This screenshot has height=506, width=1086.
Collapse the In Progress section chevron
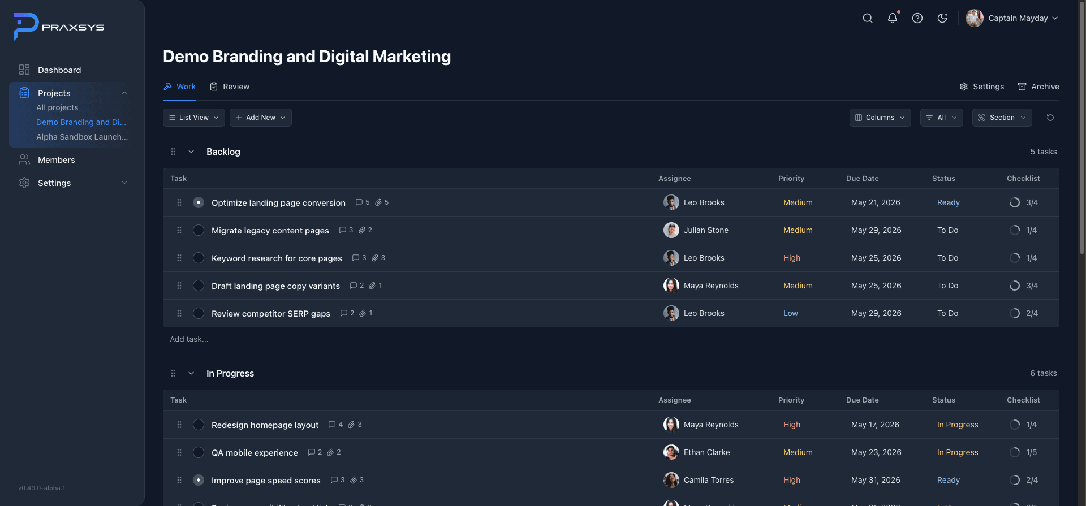(x=191, y=373)
